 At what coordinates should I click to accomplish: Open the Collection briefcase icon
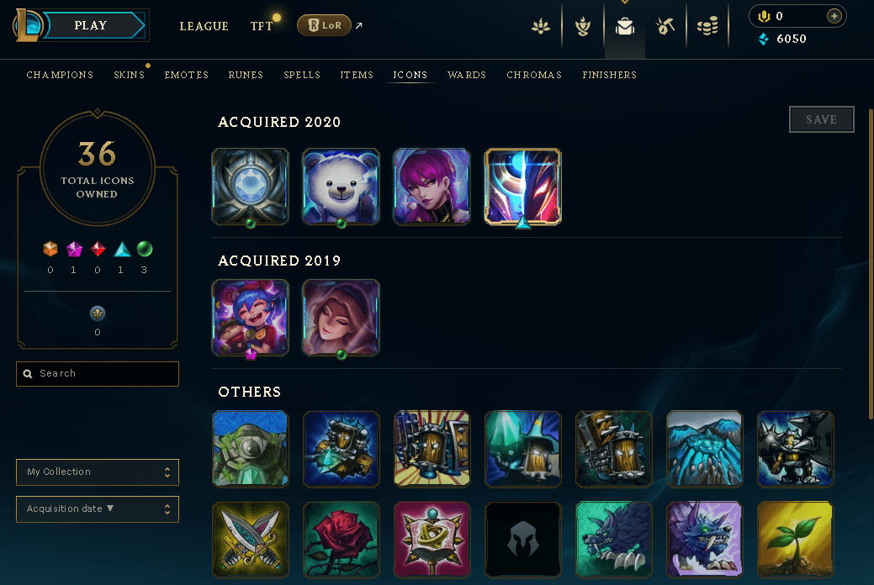coord(625,25)
